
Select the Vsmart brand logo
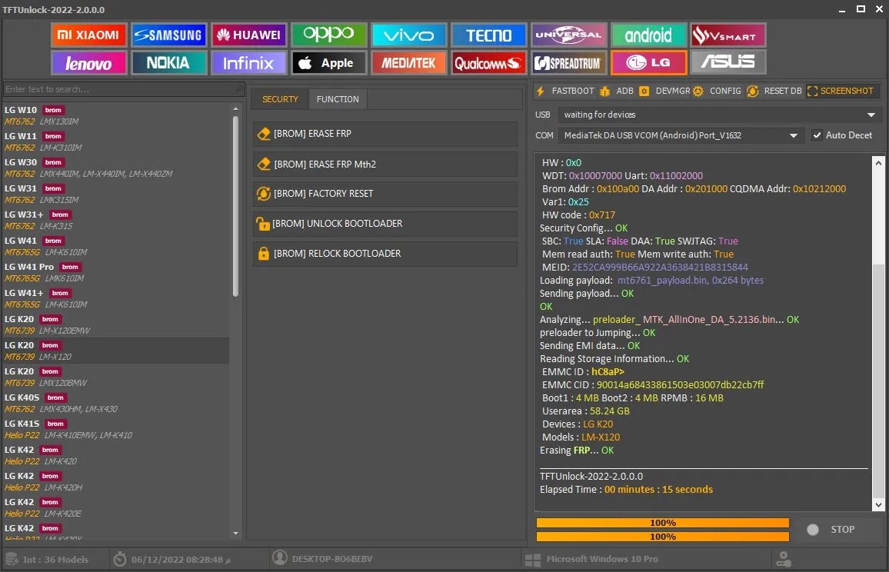[728, 35]
